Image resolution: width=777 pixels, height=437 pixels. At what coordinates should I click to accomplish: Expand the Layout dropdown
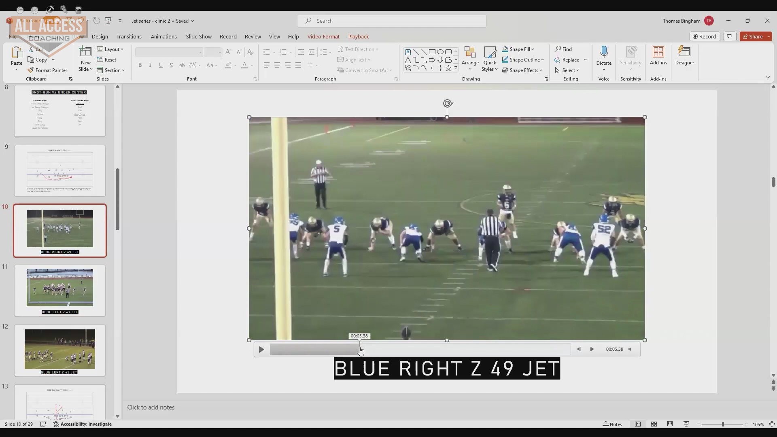tap(110, 49)
